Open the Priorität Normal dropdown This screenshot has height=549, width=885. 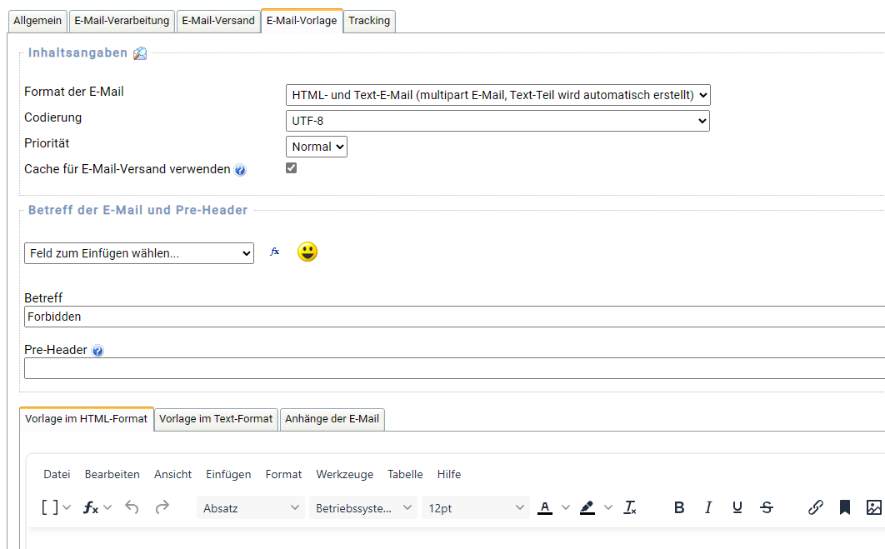click(x=316, y=147)
